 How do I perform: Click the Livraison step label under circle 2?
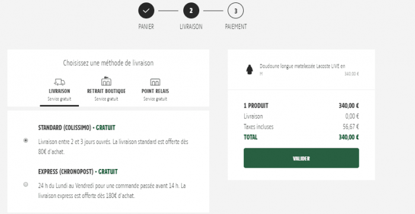191,27
